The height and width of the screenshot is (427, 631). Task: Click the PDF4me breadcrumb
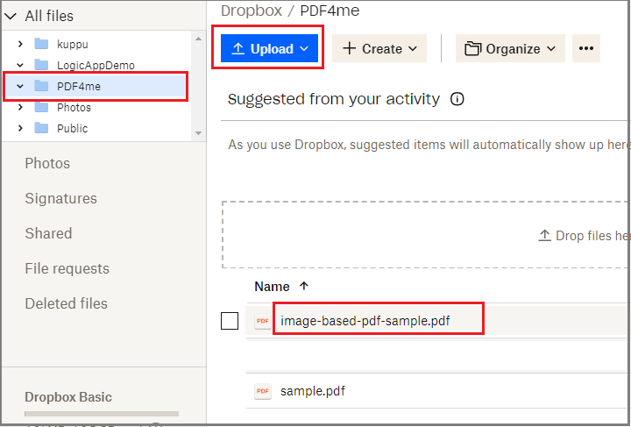330,11
